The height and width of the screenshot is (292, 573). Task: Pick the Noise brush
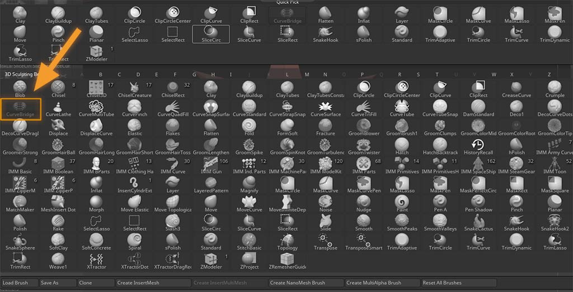325,203
